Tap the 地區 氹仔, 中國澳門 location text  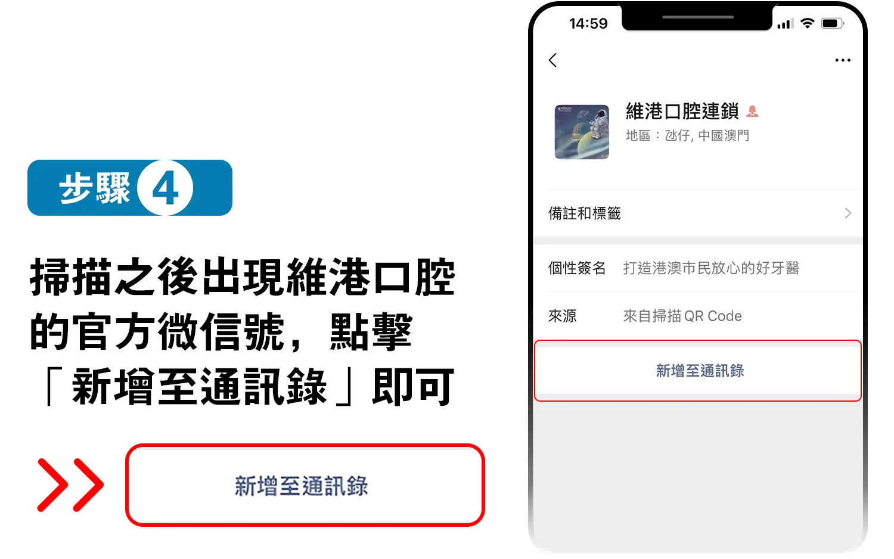687,136
